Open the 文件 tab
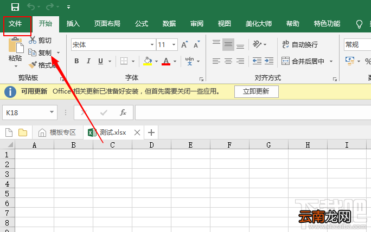Screen dimensions: 371x232 [15, 24]
